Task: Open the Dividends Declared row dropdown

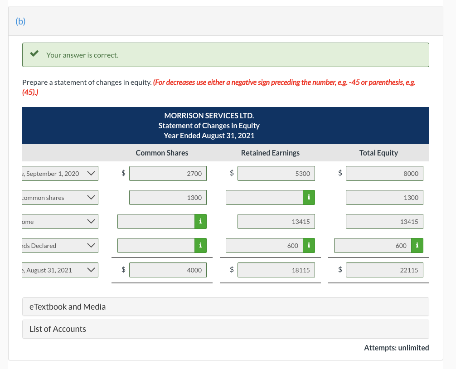Action: pos(91,245)
